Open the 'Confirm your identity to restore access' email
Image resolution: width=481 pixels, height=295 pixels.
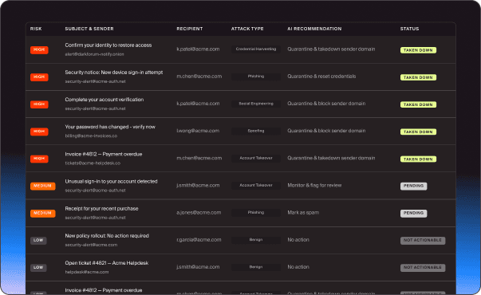click(x=108, y=45)
